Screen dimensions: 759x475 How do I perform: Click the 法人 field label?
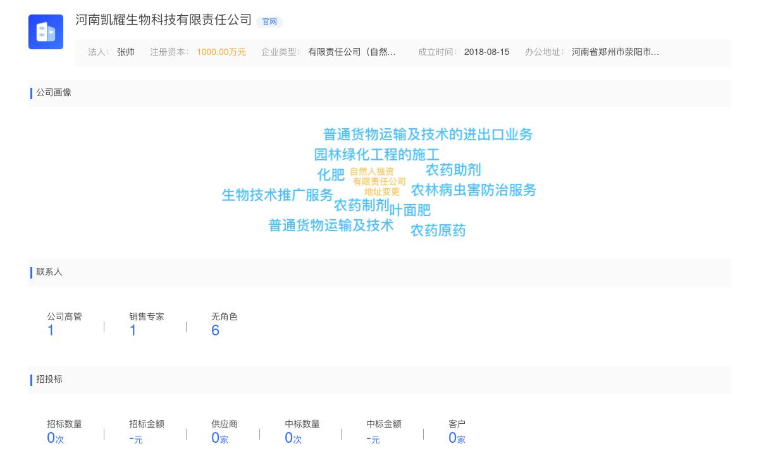[99, 52]
